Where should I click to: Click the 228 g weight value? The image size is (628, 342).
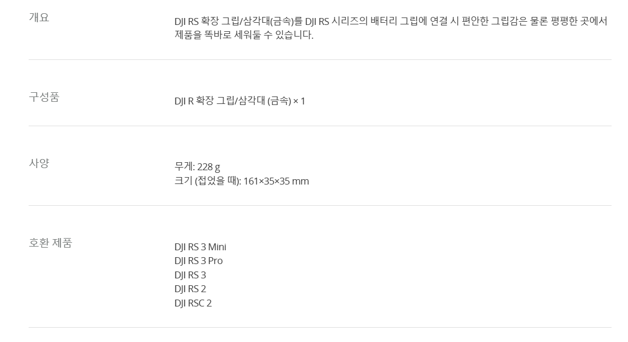point(209,167)
